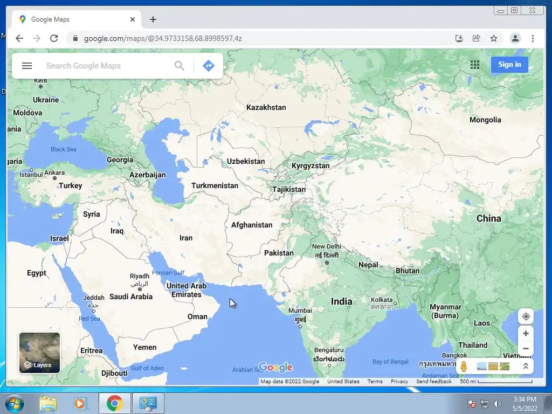Click the Kolkata city label
The height and width of the screenshot is (414, 552).
pos(382,300)
